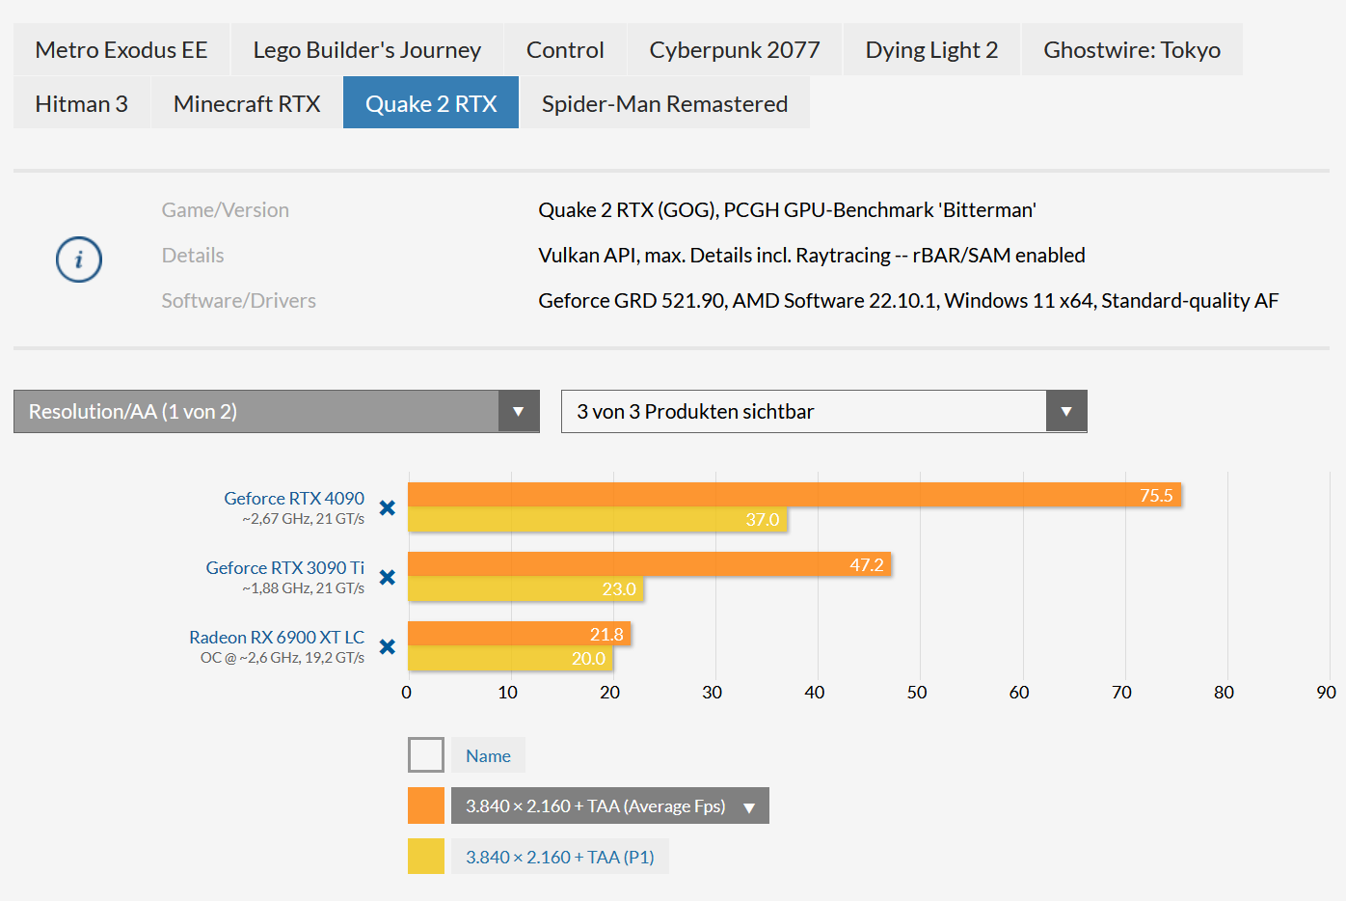Switch to Dying Light 2 tab
Screen dimensions: 1346x901
coord(931,49)
